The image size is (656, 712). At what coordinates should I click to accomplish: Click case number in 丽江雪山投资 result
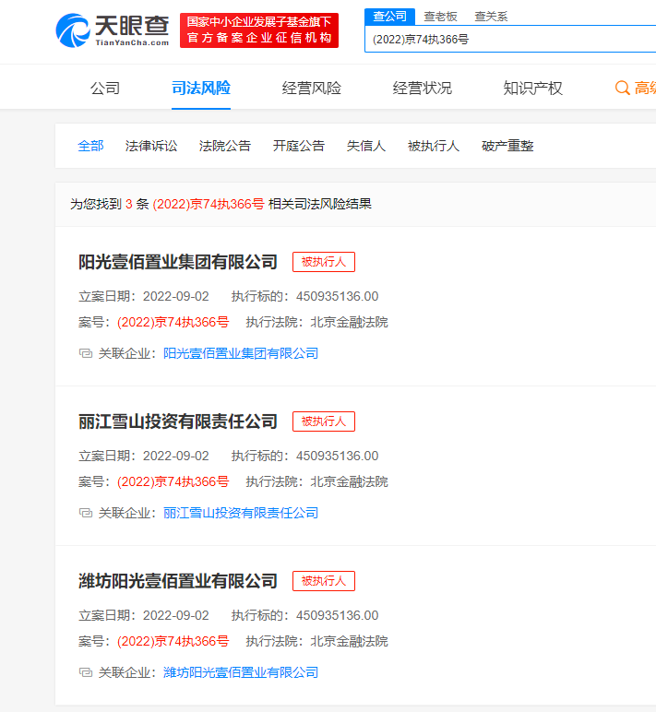point(173,481)
